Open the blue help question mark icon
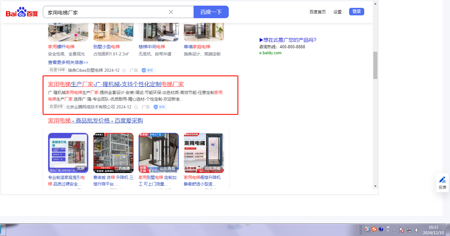The height and width of the screenshot is (236, 450). (x=381, y=229)
